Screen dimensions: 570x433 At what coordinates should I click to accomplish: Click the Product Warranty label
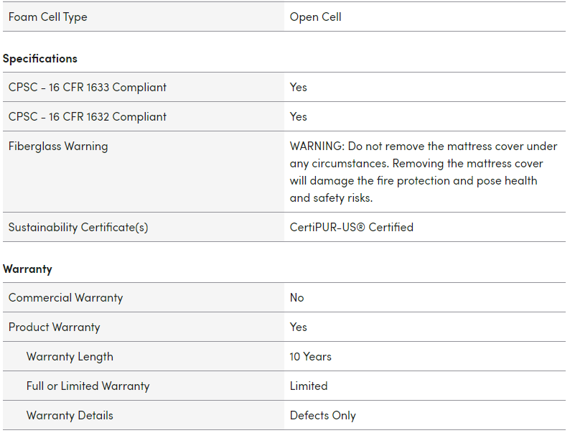point(55,327)
